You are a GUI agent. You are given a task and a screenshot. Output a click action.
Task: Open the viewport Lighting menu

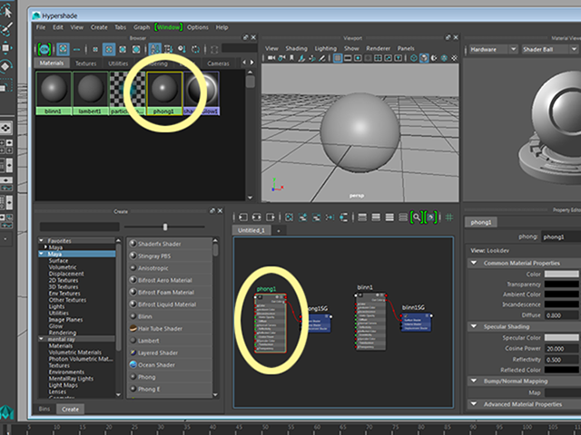(326, 48)
